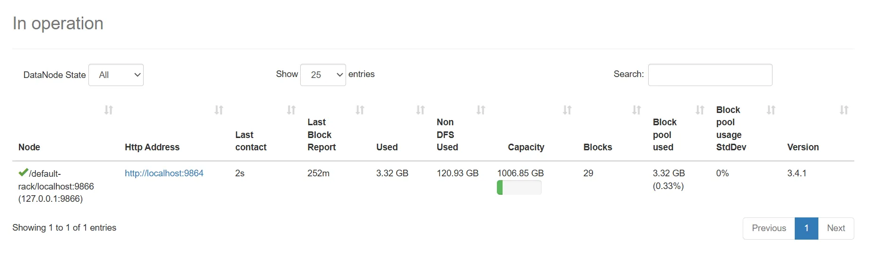Click sort icon for Node column
Viewport: 877px width, 259px height.
pos(108,110)
